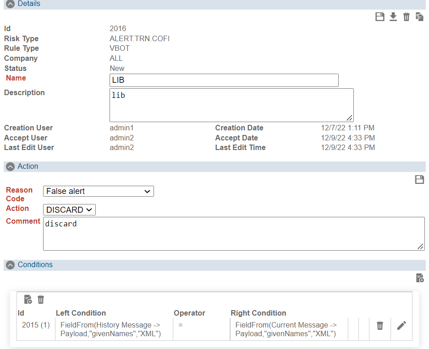Screen dimensions: 429x349
Task: Click the Left Condition column header
Action: pos(82,313)
